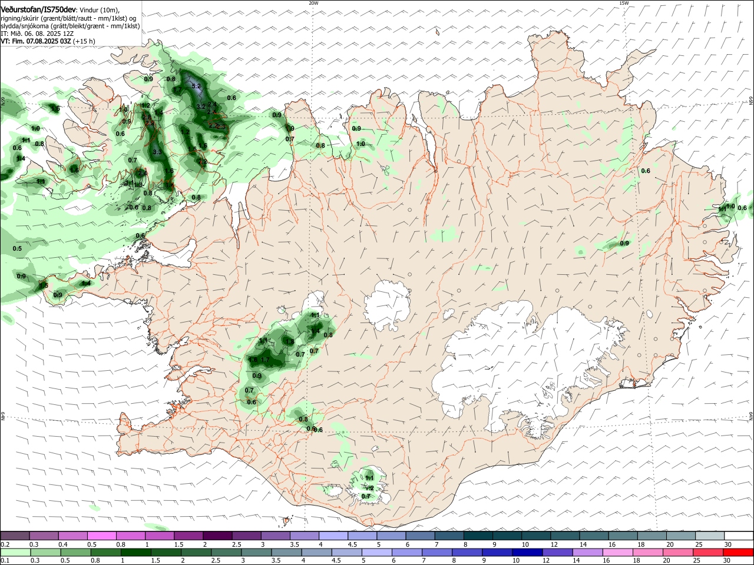
Task: Pick the darkest green 1–1.5 legend swatch
Action: pyautogui.click(x=136, y=552)
